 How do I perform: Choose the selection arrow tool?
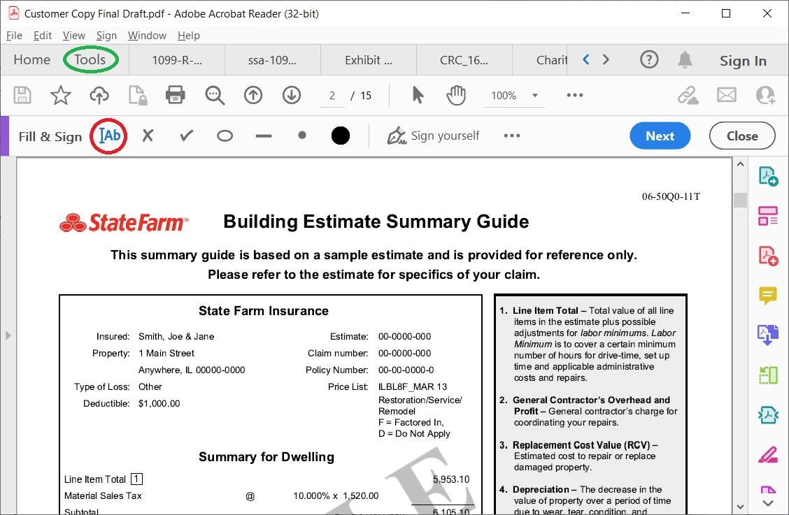(418, 95)
